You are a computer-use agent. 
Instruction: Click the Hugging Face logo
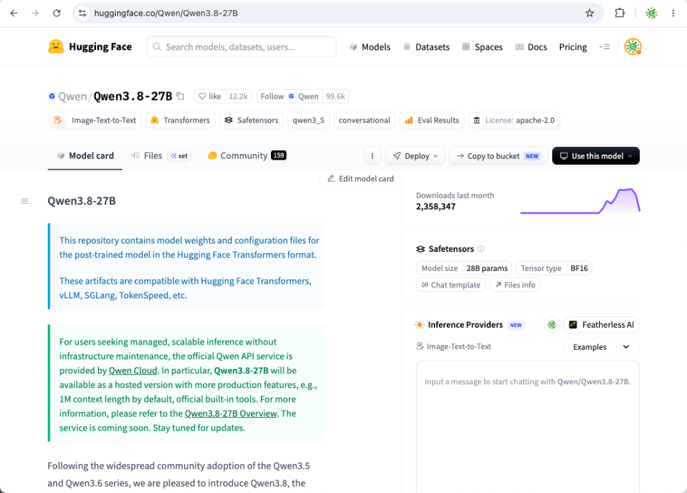(x=90, y=46)
